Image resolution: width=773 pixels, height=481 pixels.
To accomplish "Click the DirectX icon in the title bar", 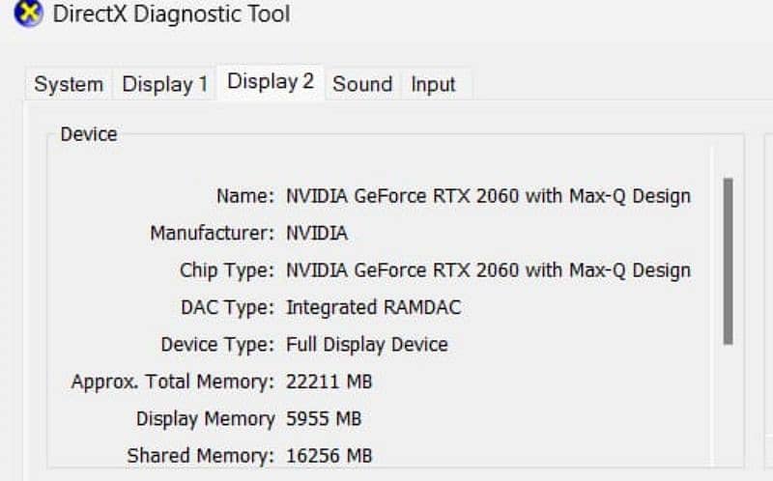I will (28, 14).
